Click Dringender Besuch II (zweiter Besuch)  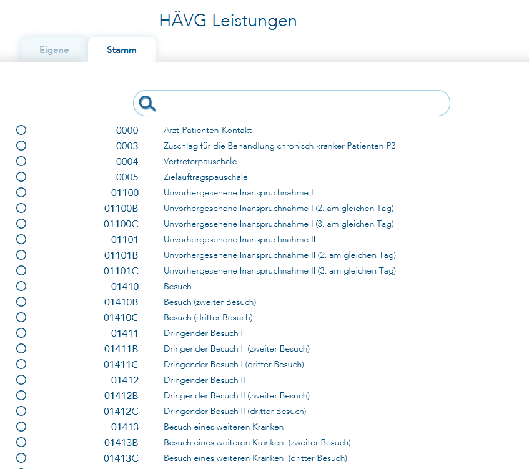[x=237, y=396]
